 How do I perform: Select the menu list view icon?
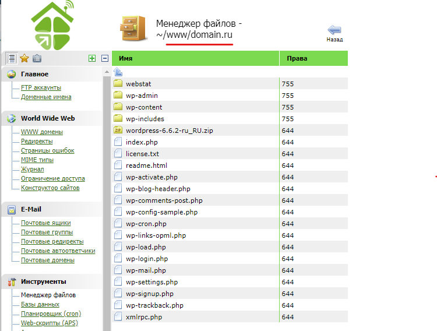(x=11, y=58)
